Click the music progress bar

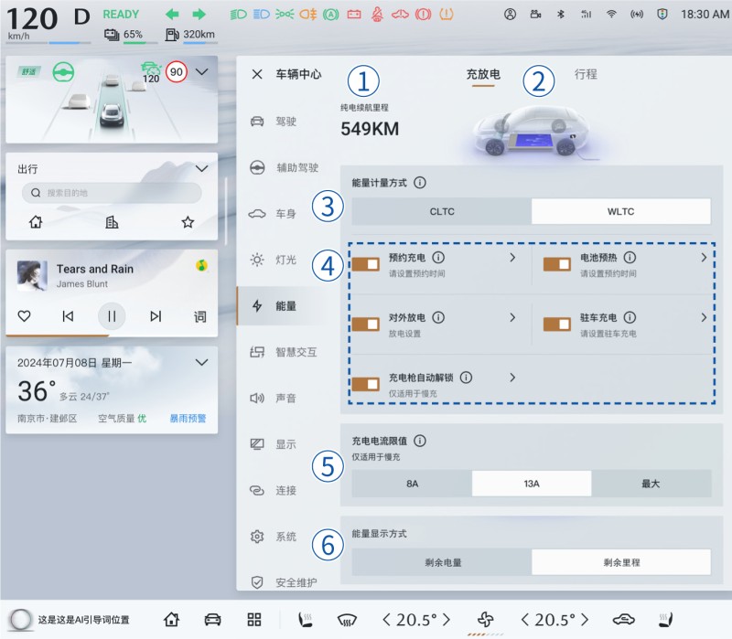pyautogui.click(x=112, y=335)
